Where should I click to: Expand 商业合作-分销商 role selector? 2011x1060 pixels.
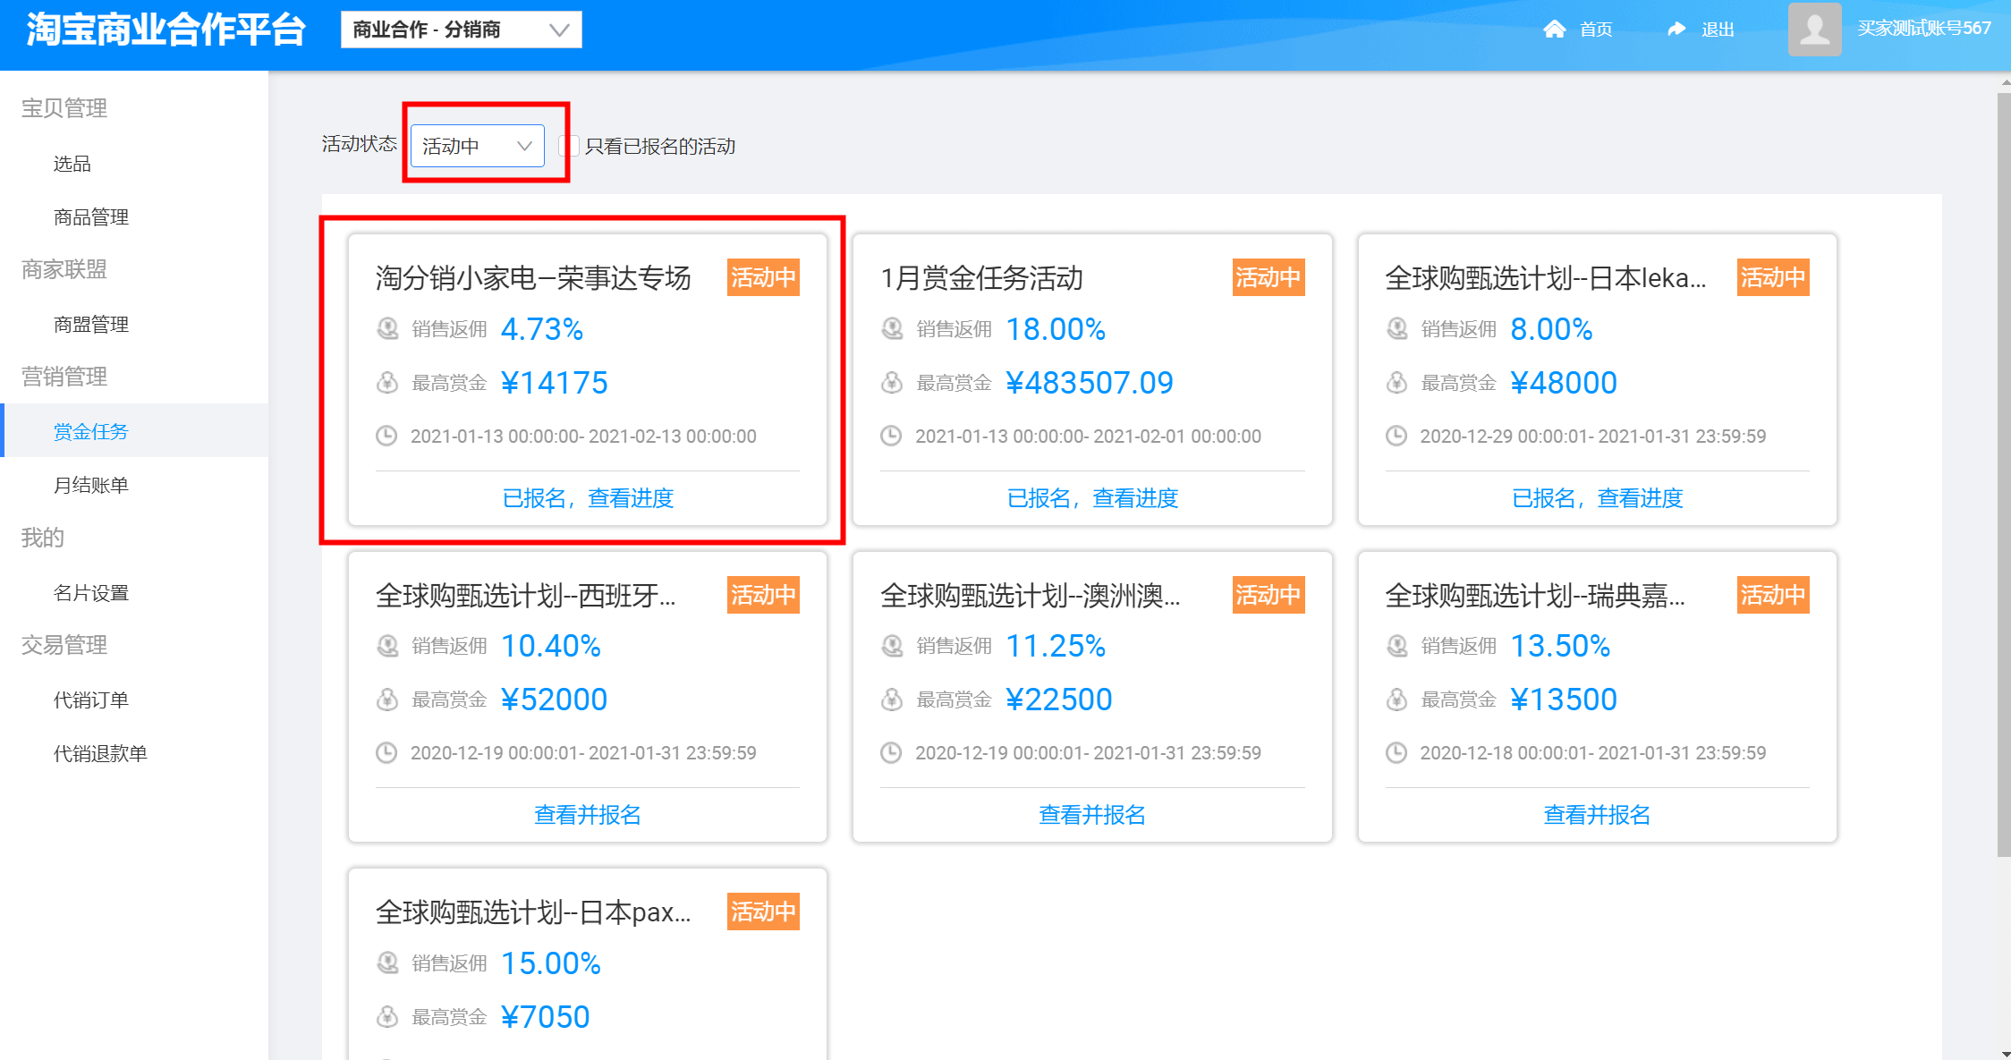461,30
